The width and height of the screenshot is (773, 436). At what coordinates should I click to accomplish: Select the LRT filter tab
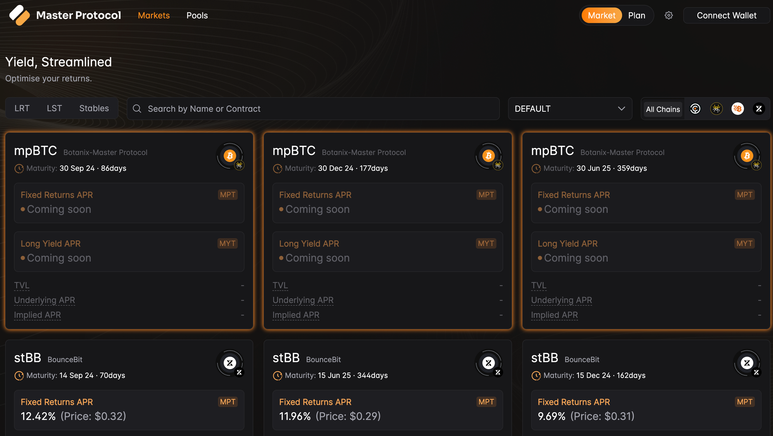coord(22,108)
